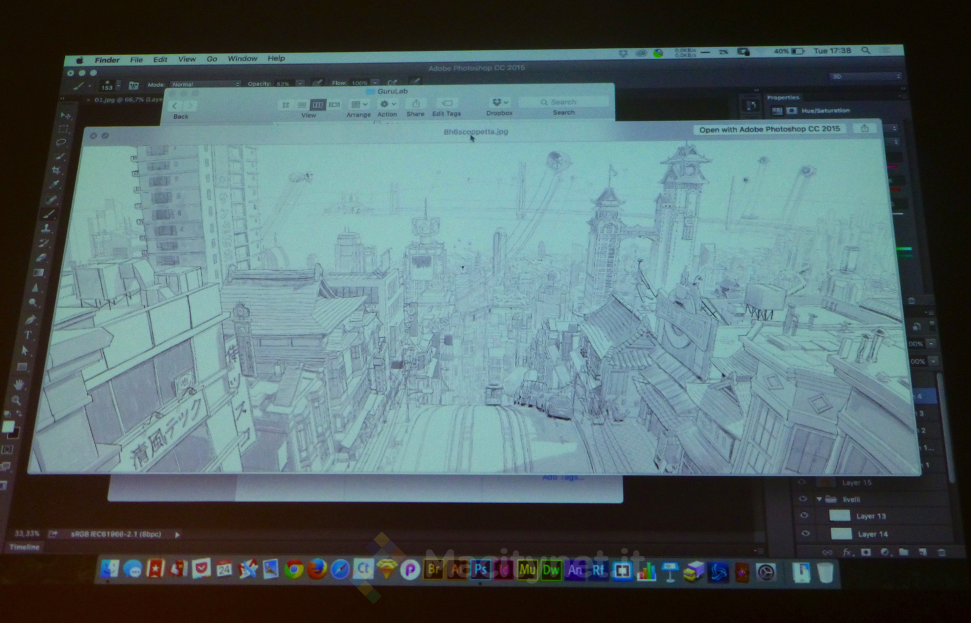This screenshot has width=971, height=623.
Task: Select the Pen tool
Action: pyautogui.click(x=31, y=319)
